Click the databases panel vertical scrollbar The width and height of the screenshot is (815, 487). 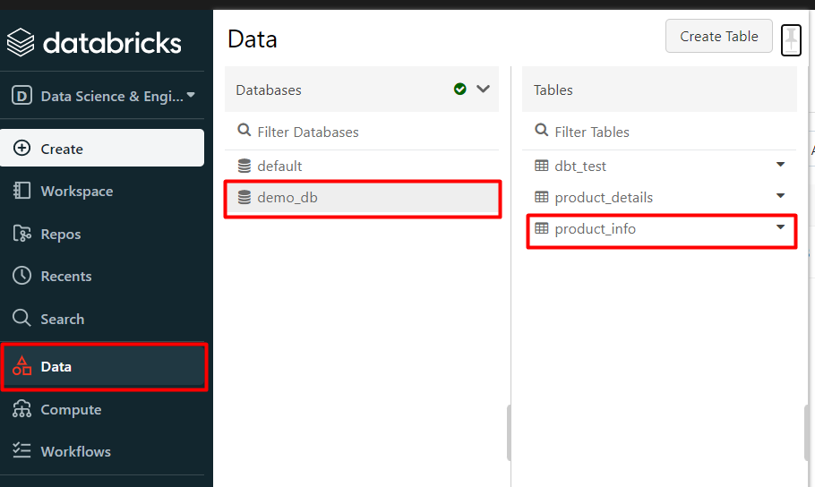pyautogui.click(x=509, y=433)
